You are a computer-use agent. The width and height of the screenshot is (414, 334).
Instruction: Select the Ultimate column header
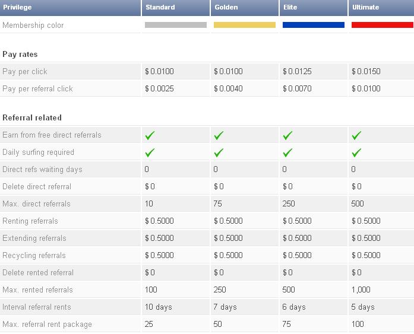coord(365,8)
